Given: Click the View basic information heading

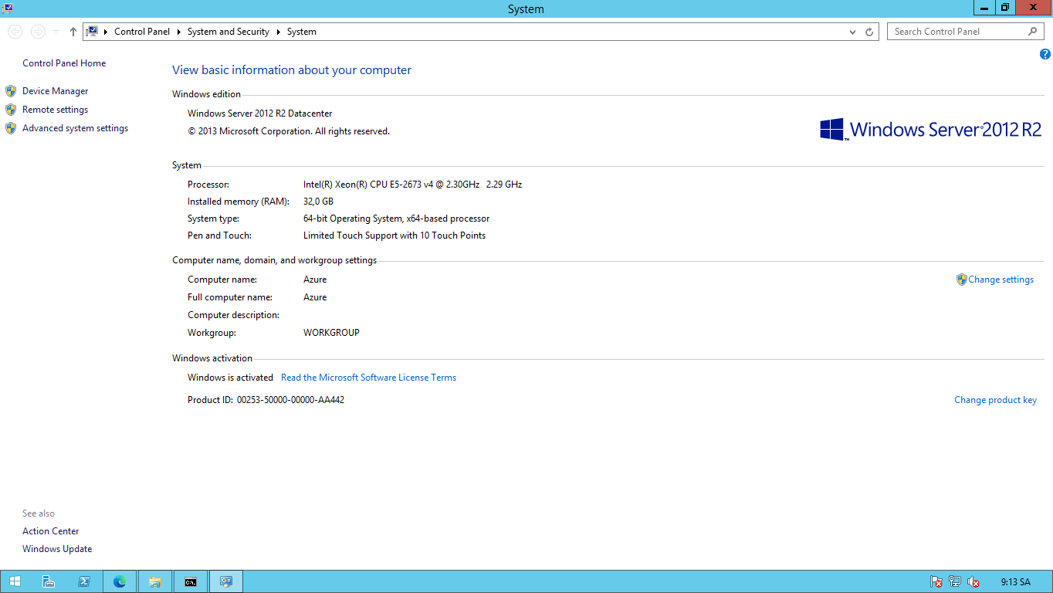Looking at the screenshot, I should click(292, 70).
